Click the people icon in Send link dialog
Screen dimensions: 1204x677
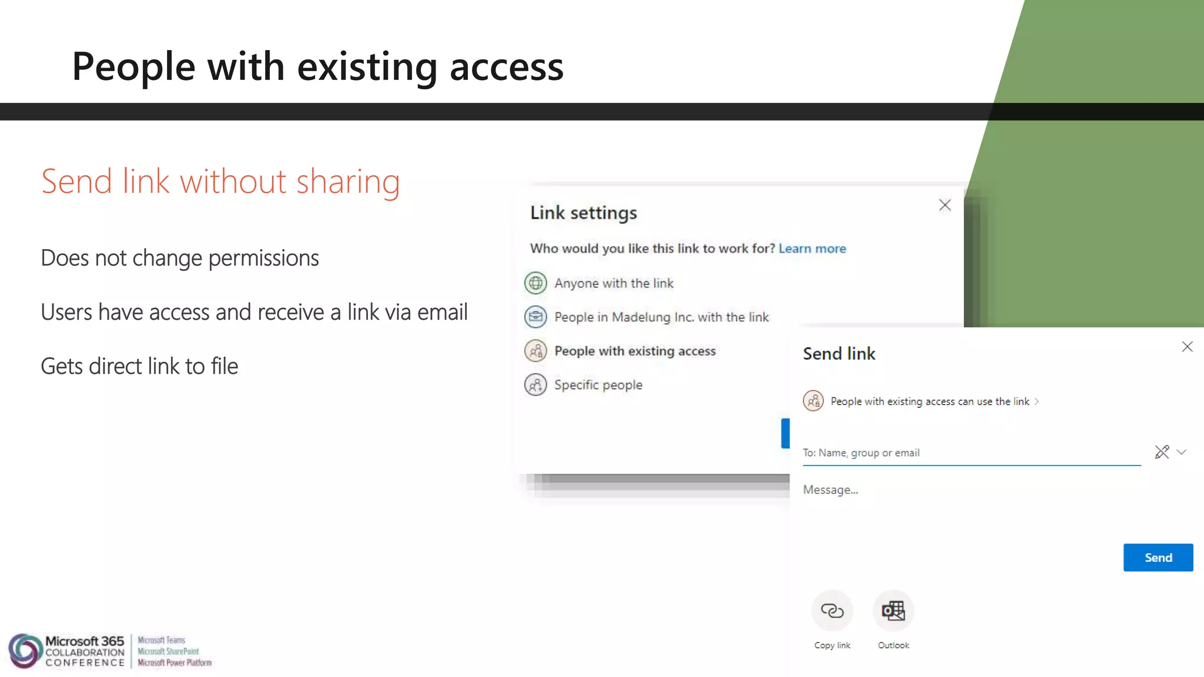813,401
